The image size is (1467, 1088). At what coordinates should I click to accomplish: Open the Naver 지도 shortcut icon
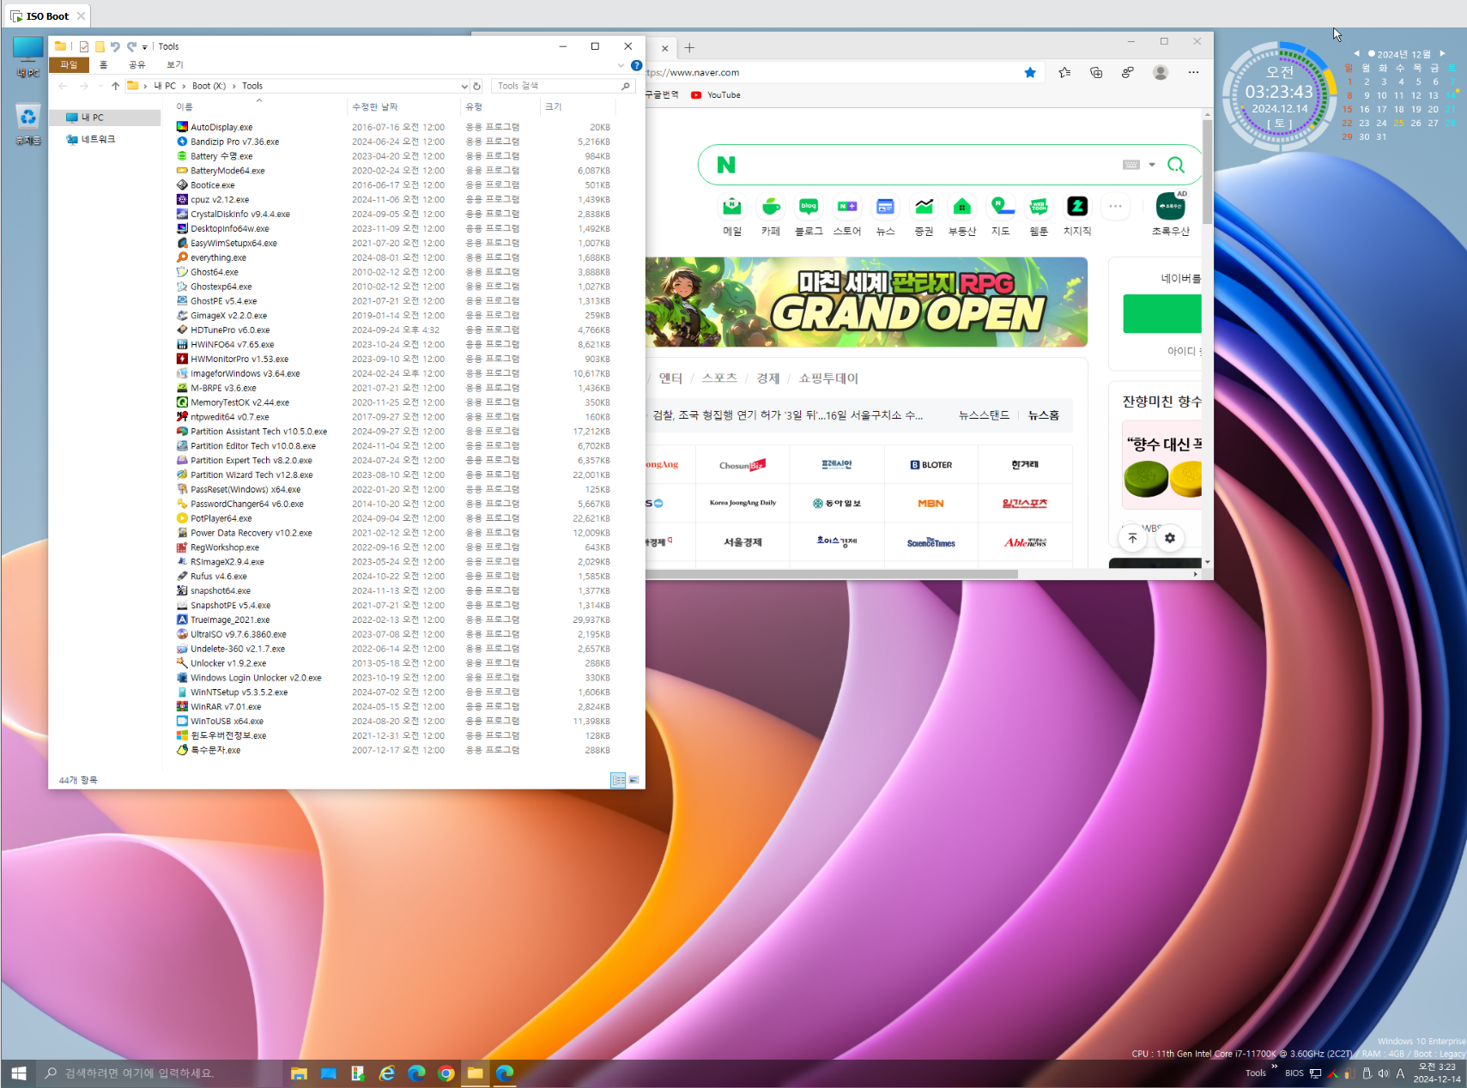[x=1001, y=207]
